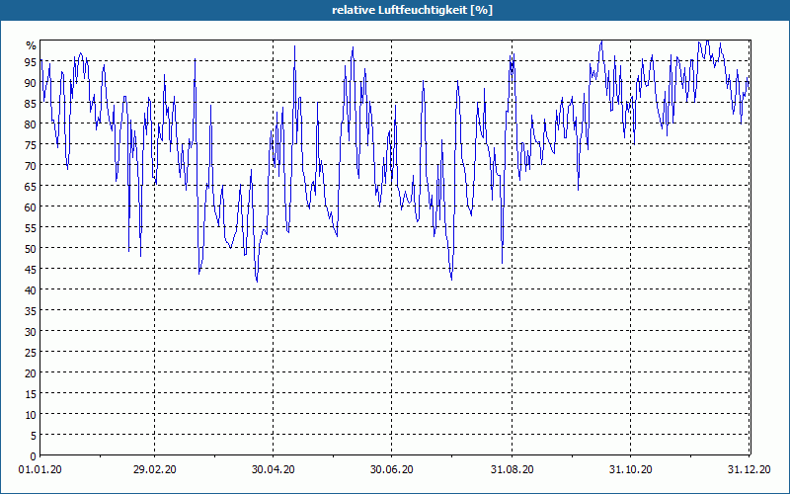Click the x-axis date '31.08.20'
Screen dimensions: 790x494
click(512, 470)
